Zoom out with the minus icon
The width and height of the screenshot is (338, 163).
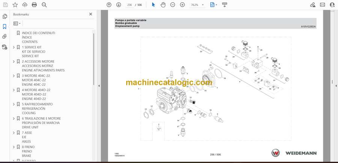tap(173, 5)
